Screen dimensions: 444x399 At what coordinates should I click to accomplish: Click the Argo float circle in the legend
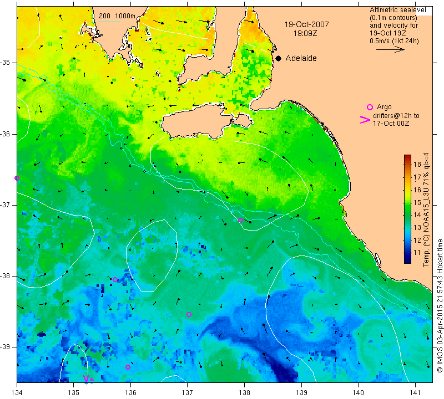370,107
